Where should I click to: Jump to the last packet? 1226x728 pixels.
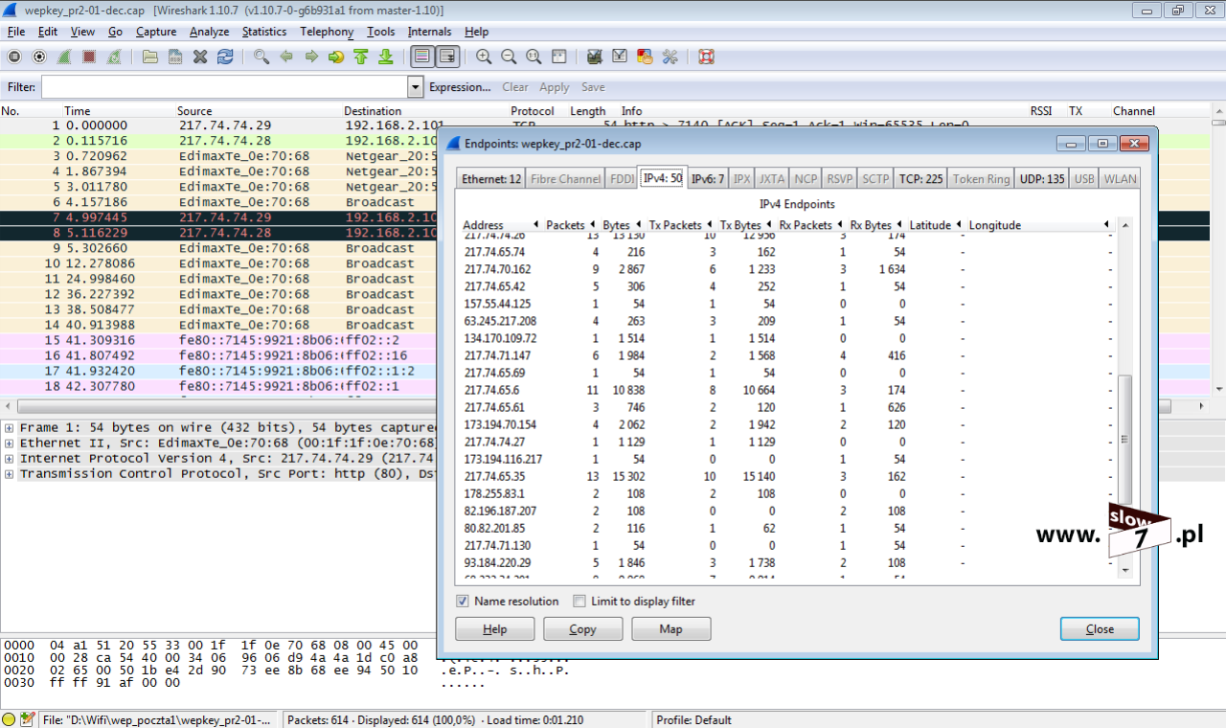(x=386, y=57)
